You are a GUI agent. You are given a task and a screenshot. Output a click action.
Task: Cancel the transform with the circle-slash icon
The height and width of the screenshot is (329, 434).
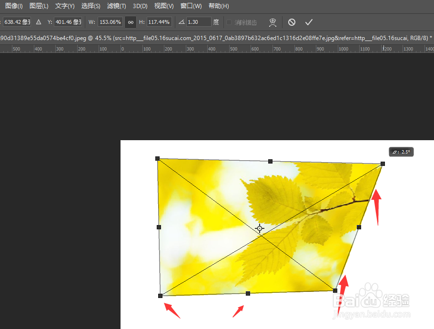[292, 22]
